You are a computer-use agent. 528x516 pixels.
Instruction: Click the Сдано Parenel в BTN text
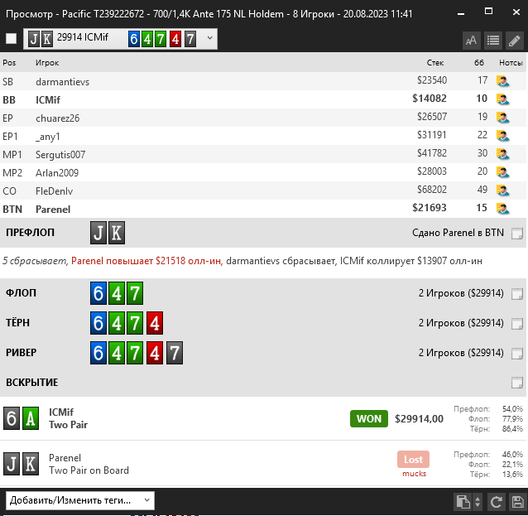pyautogui.click(x=458, y=233)
